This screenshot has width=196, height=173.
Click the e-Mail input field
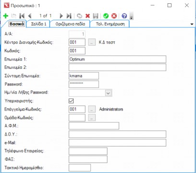117,143
